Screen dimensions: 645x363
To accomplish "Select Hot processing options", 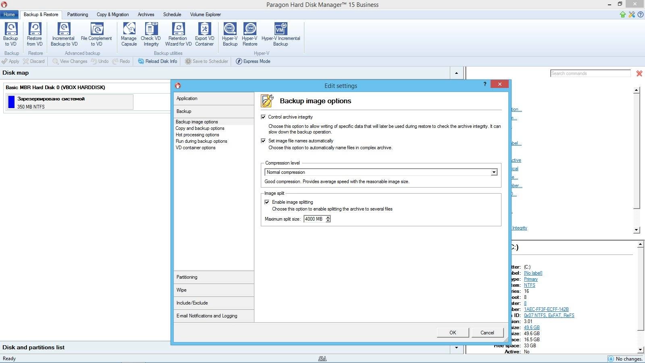I will tap(198, 135).
